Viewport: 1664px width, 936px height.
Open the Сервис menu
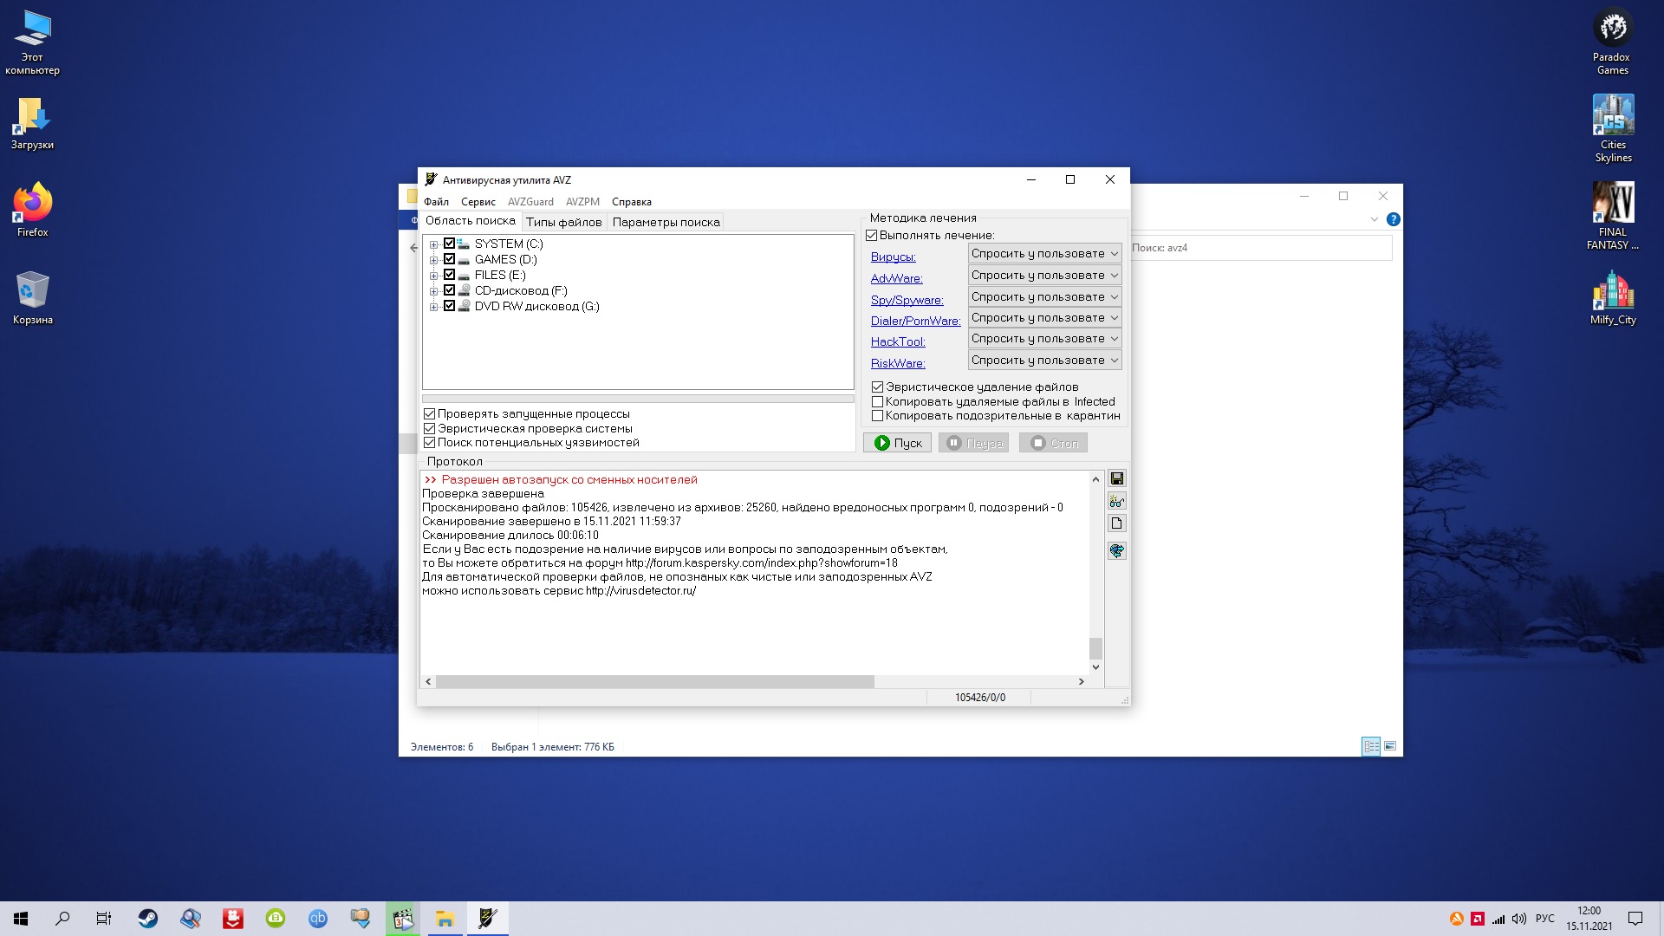pos(478,202)
